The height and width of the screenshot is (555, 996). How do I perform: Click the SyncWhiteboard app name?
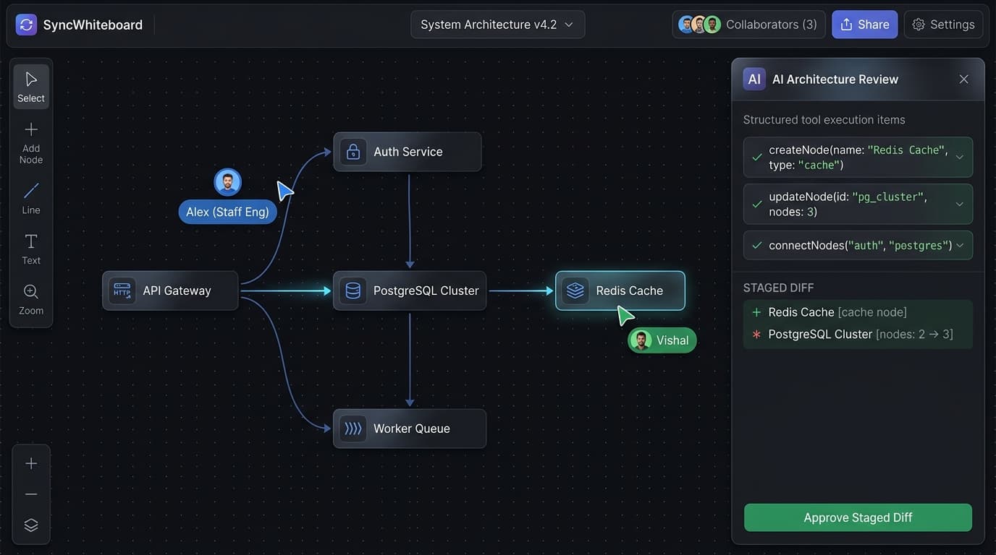[x=93, y=25]
